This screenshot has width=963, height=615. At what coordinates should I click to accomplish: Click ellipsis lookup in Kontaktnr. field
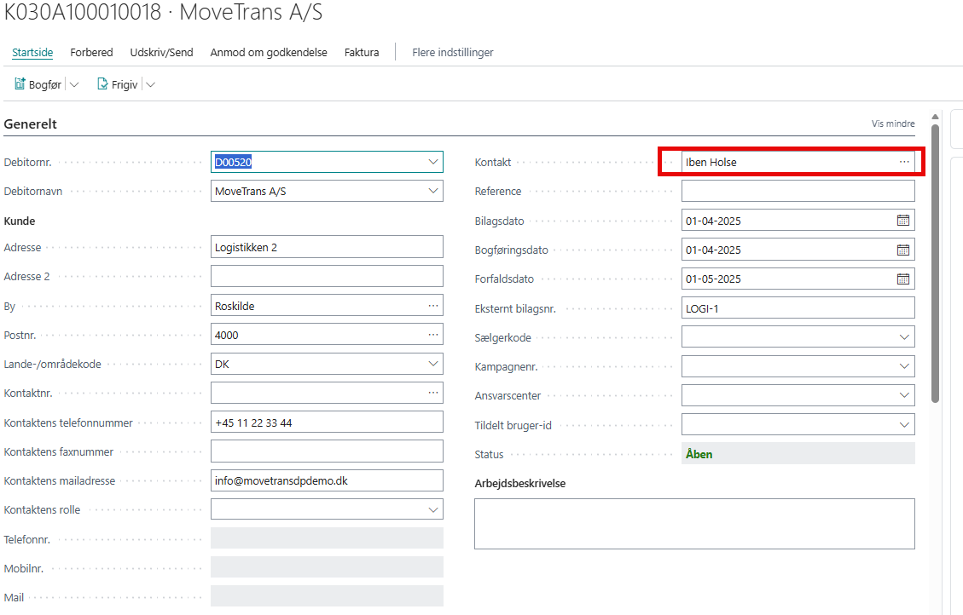click(x=433, y=393)
